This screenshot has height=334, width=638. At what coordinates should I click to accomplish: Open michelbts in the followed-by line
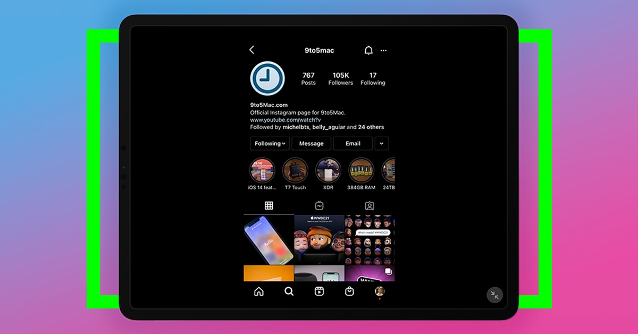(296, 128)
